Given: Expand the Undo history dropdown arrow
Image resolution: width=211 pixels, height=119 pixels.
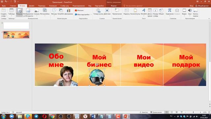Looking at the screenshot, I should (8, 1).
